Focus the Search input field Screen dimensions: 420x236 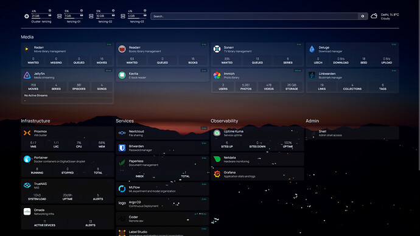tap(254, 16)
